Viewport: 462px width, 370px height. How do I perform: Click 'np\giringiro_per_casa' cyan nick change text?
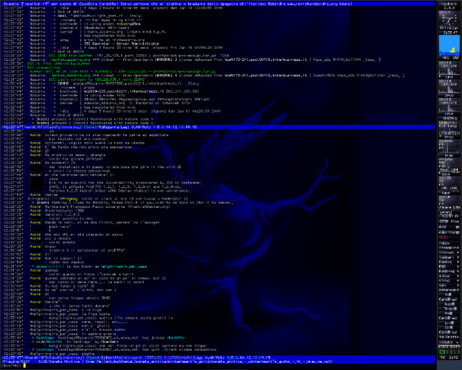click(x=124, y=266)
